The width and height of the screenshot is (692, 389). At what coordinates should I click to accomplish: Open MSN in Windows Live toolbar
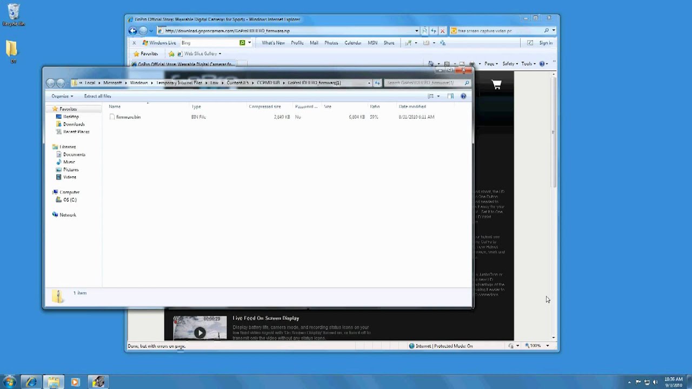pos(372,43)
